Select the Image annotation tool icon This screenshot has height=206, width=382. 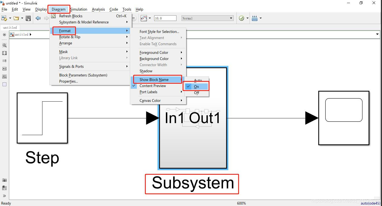(x=4, y=76)
